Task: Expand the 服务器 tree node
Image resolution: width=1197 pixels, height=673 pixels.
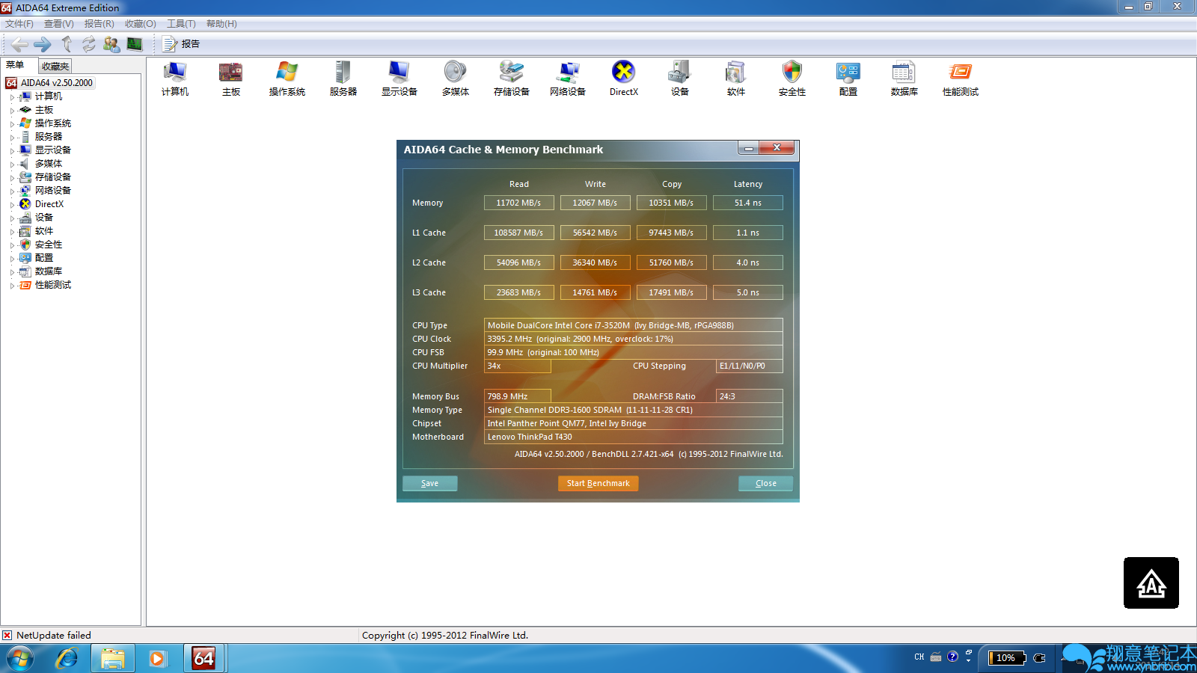Action: click(x=12, y=137)
